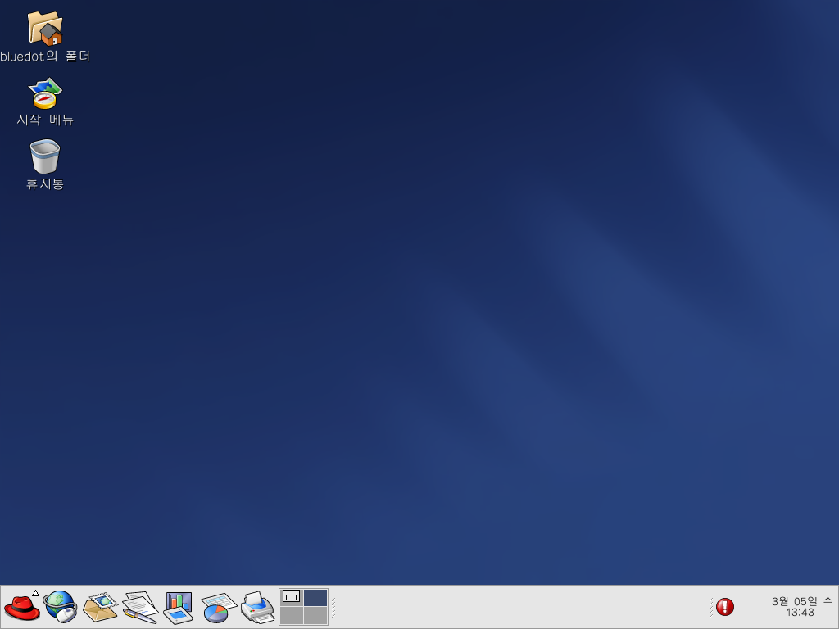This screenshot has height=629, width=839.
Task: Open the bluedot home folder icon
Action: [x=45, y=29]
